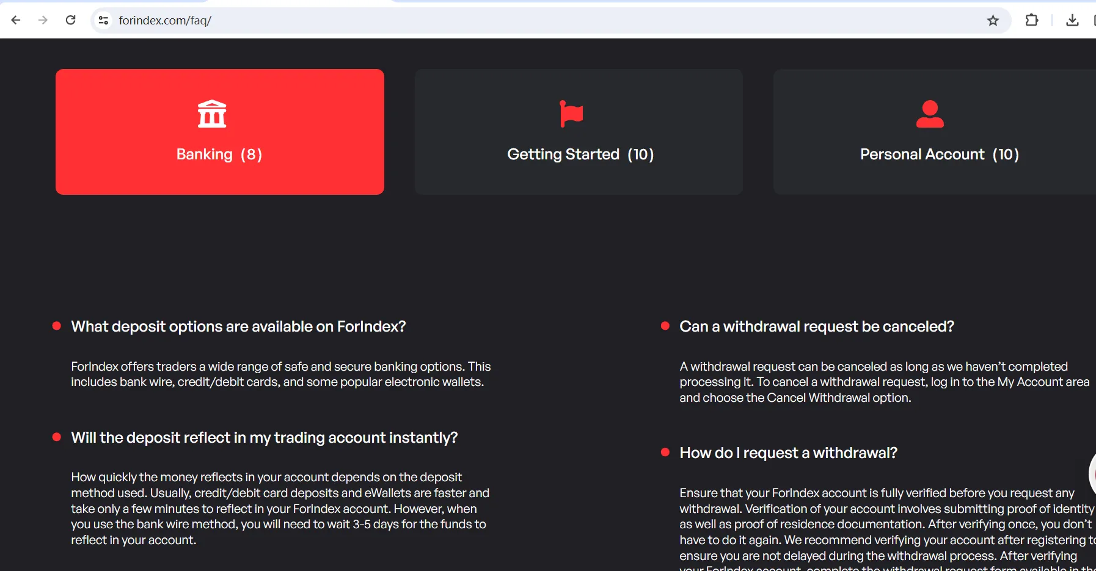
Task: Bookmark this page with the star icon
Action: pos(993,21)
